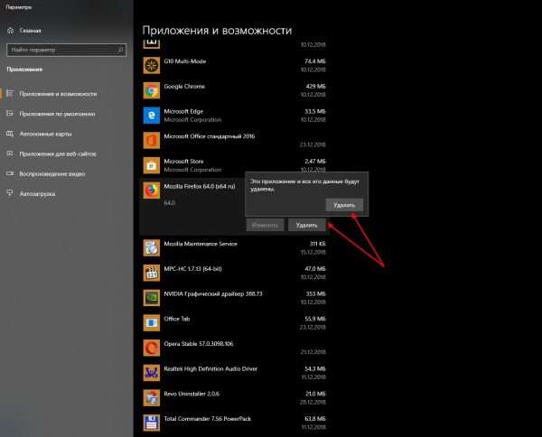This screenshot has height=437, width=542.
Task: Click the Google Chrome icon in apps list
Action: [152, 90]
